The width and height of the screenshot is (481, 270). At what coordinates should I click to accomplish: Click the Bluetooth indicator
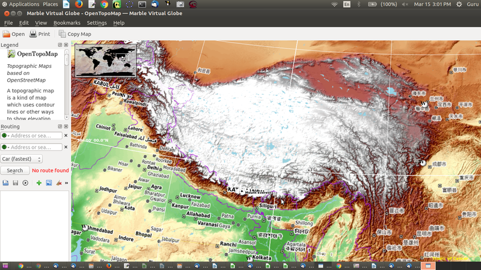point(358,4)
